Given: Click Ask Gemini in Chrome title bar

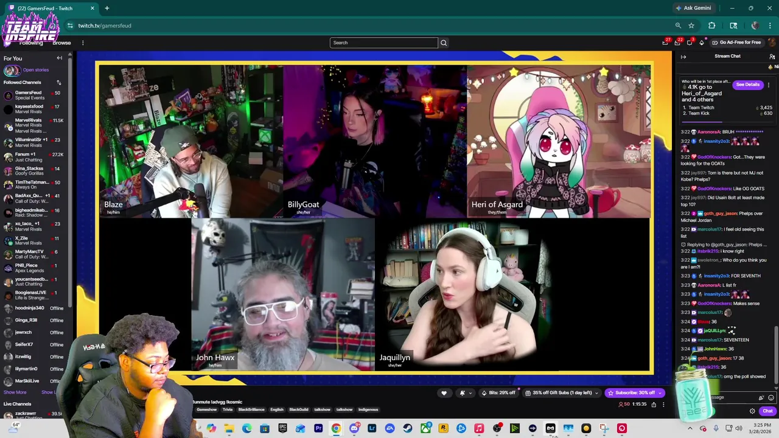Looking at the screenshot, I should 693,8.
